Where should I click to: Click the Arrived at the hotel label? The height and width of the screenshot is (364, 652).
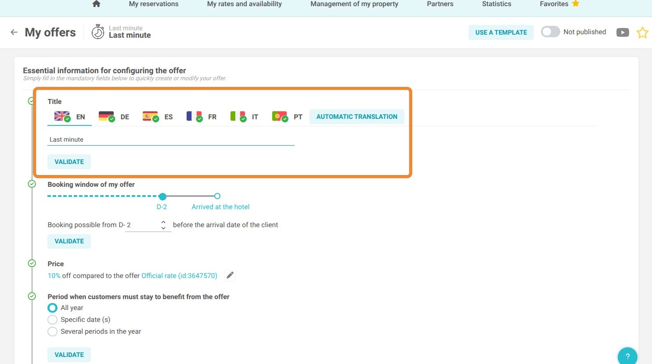click(220, 207)
